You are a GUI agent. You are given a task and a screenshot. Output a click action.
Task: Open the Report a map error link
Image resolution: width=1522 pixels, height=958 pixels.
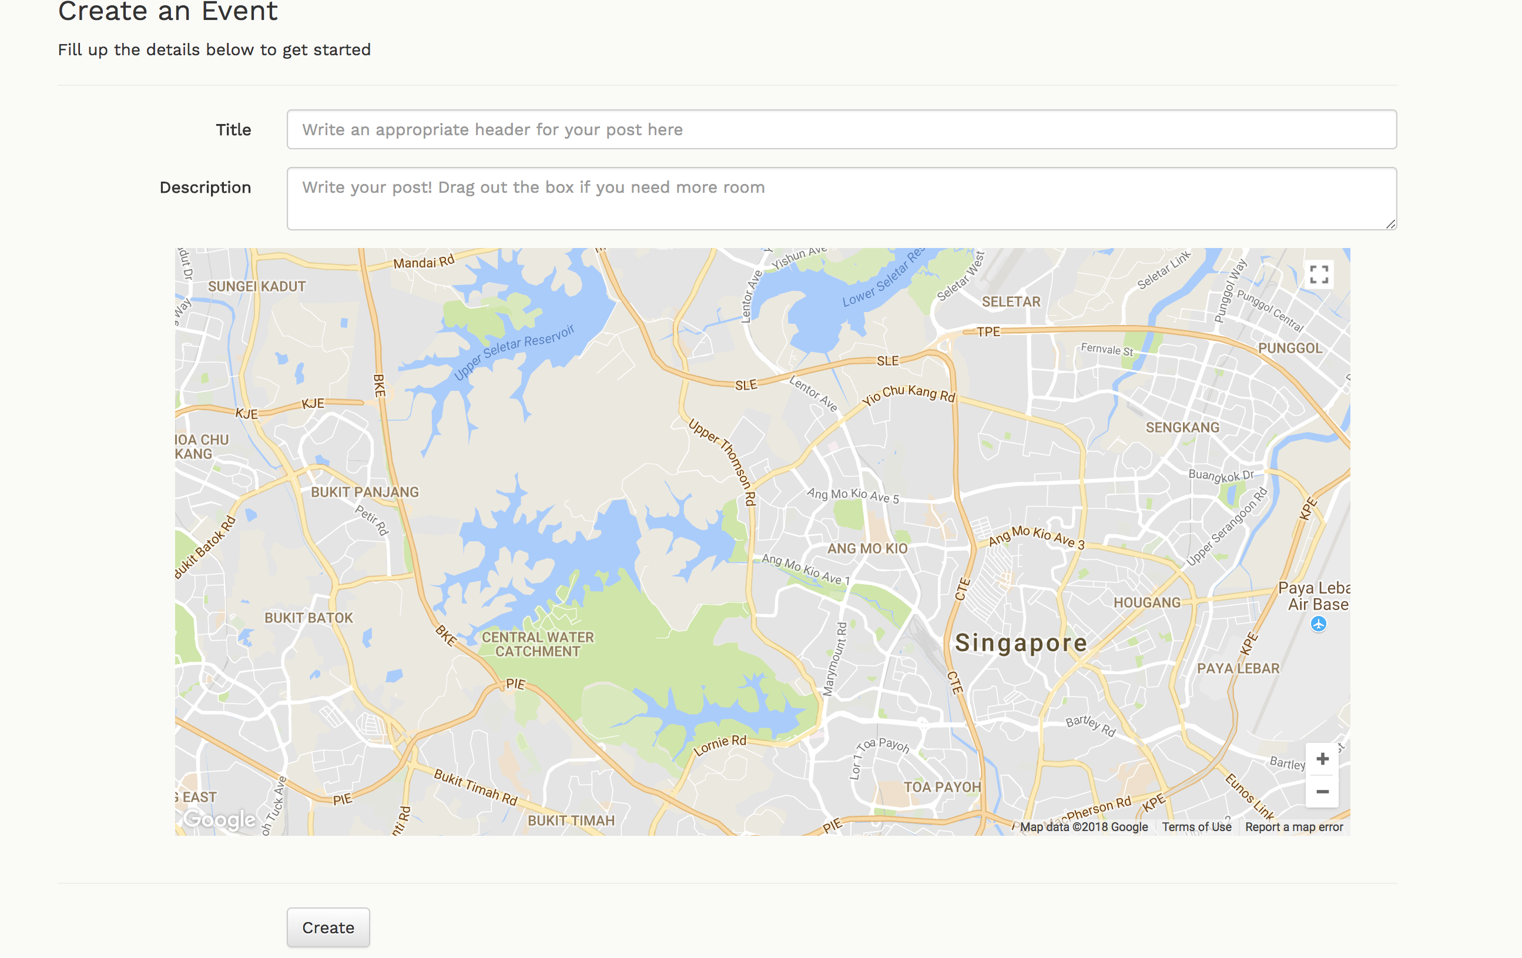coord(1293,827)
